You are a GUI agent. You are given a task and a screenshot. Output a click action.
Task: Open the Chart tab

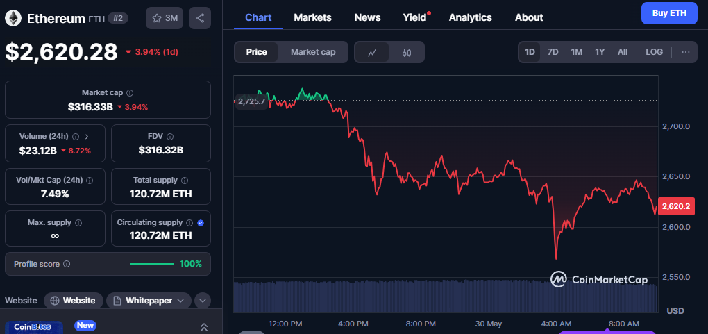pyautogui.click(x=258, y=17)
